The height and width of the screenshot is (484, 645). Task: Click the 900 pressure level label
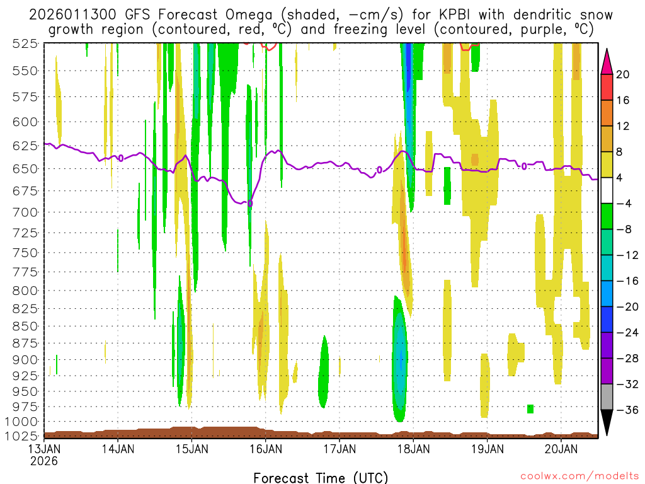click(25, 360)
